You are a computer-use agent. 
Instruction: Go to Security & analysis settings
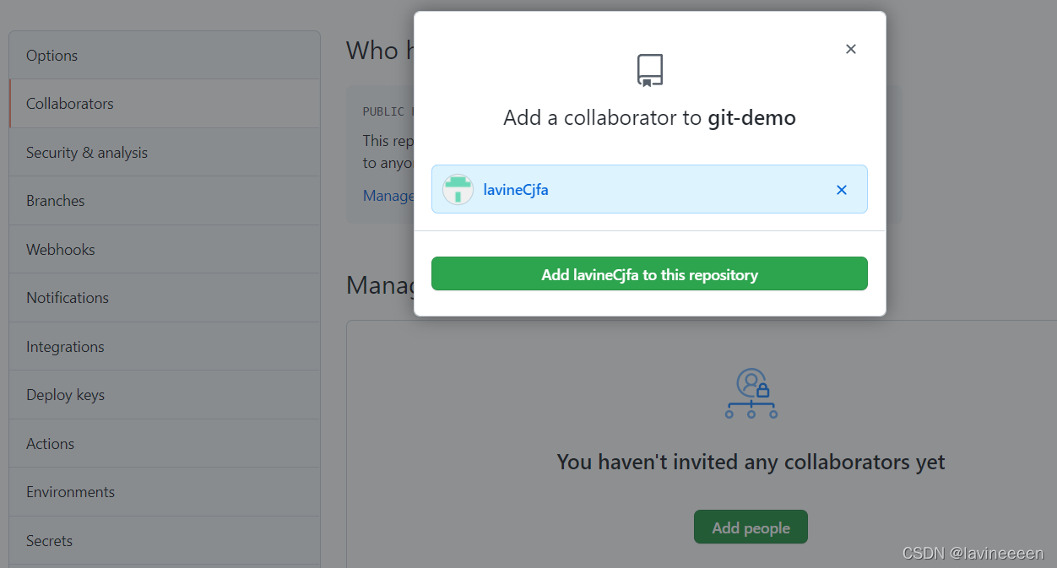tap(165, 153)
